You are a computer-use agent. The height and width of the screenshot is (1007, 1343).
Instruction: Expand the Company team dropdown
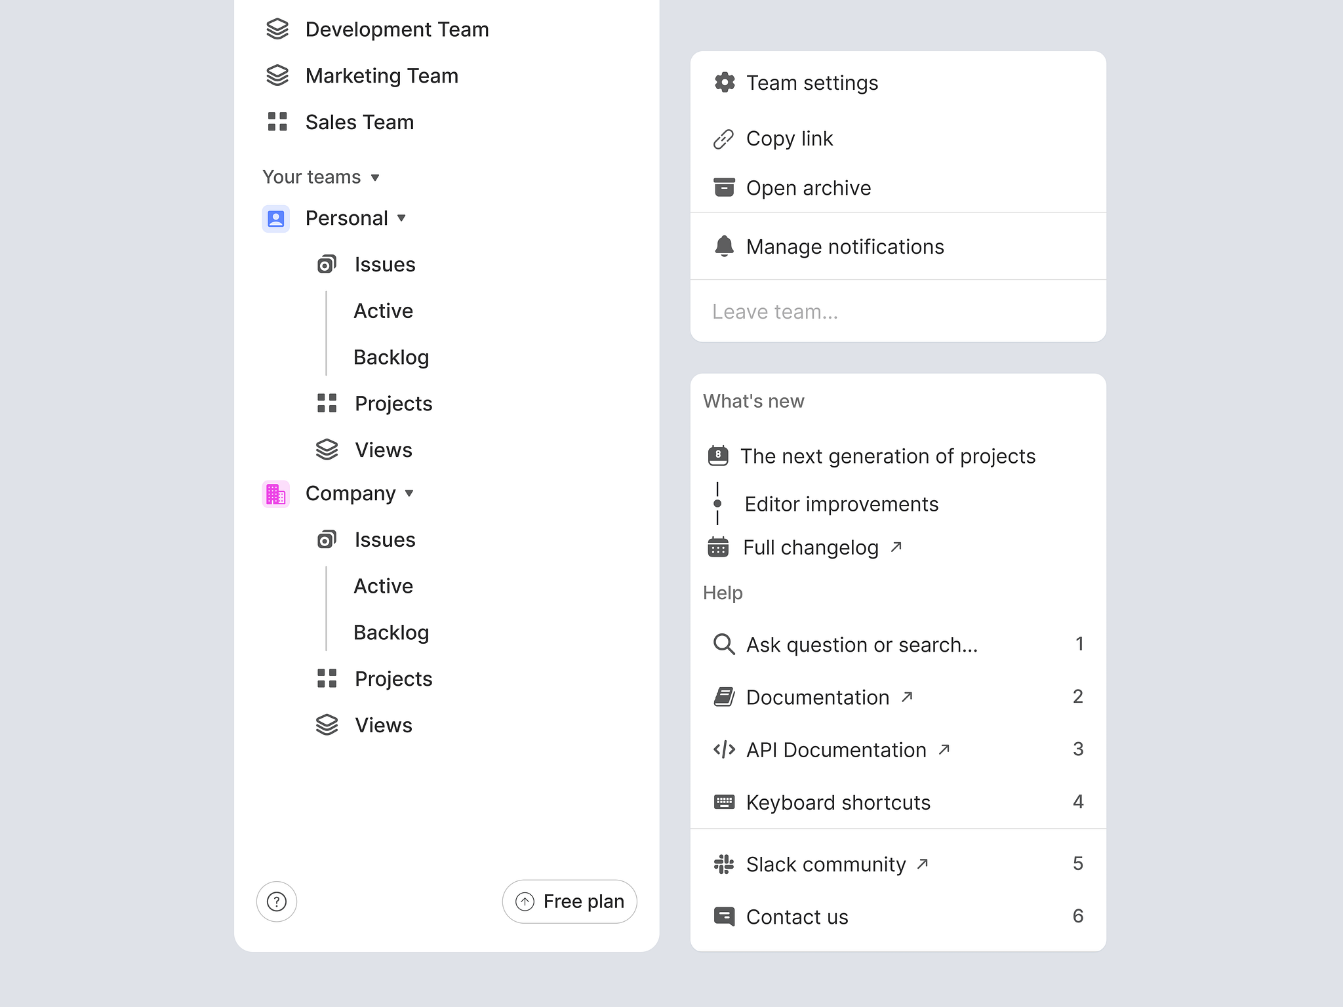pyautogui.click(x=409, y=494)
